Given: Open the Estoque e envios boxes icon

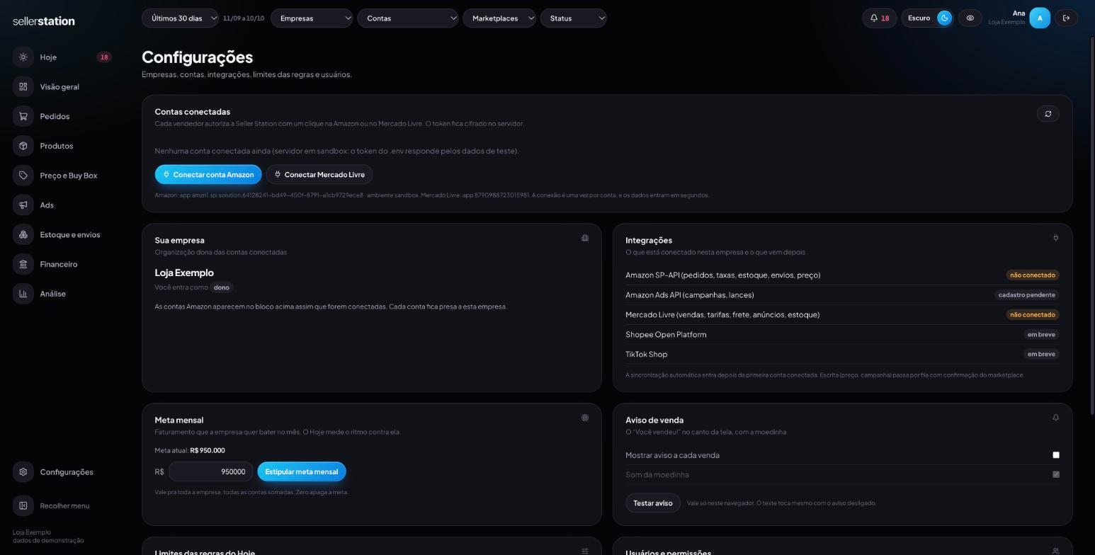Looking at the screenshot, I should (x=23, y=235).
